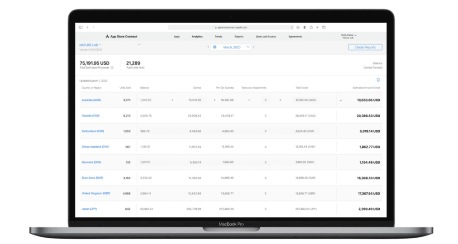Open the United Kingdom (GBP) link
Image resolution: width=458 pixels, height=244 pixels.
click(96, 193)
